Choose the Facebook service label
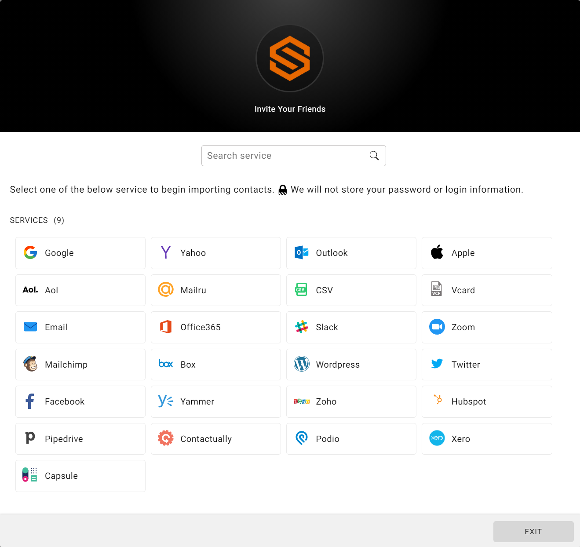The height and width of the screenshot is (547, 580). [x=65, y=401]
